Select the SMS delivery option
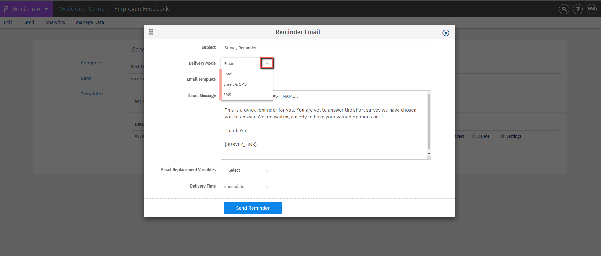601x256 pixels. (x=227, y=95)
